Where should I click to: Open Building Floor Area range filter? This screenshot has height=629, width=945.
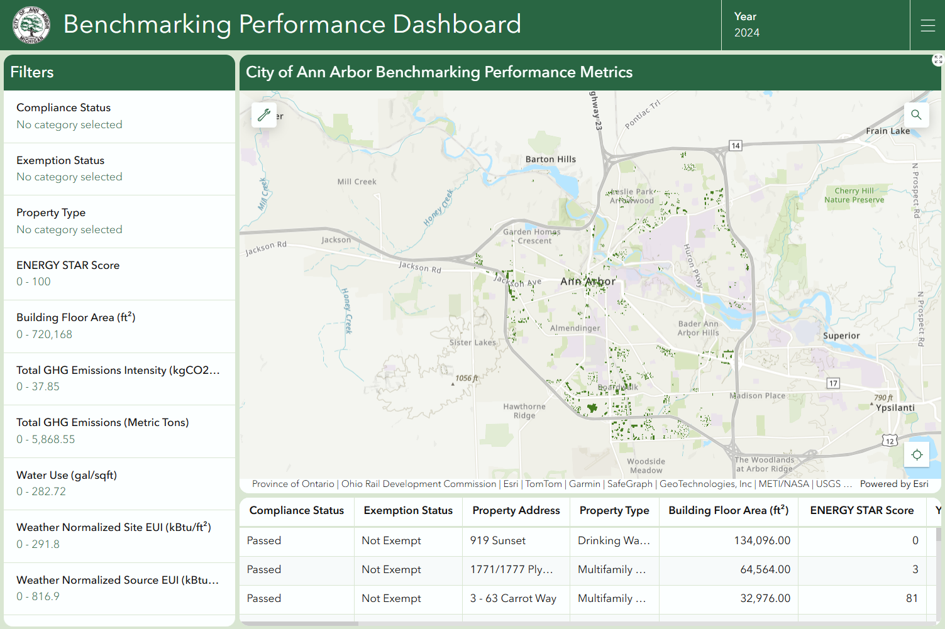[119, 326]
